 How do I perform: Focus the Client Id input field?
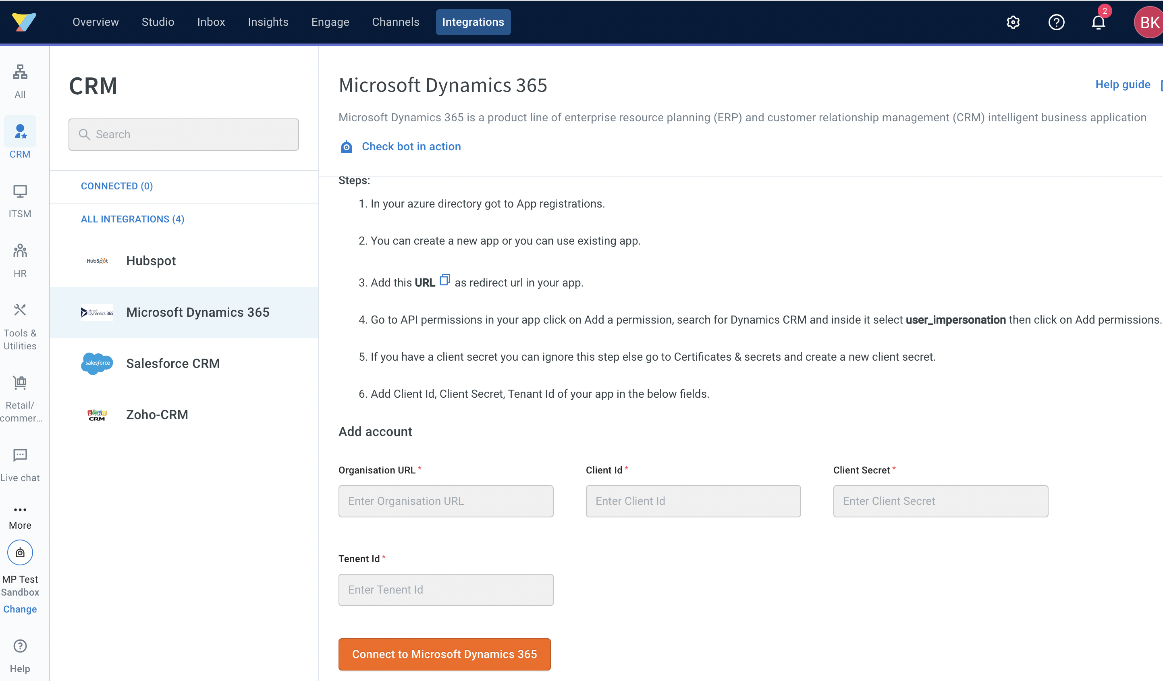(693, 501)
